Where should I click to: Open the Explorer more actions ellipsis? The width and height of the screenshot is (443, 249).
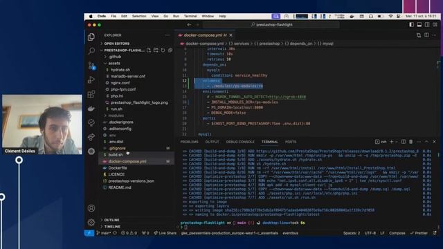[x=168, y=35]
